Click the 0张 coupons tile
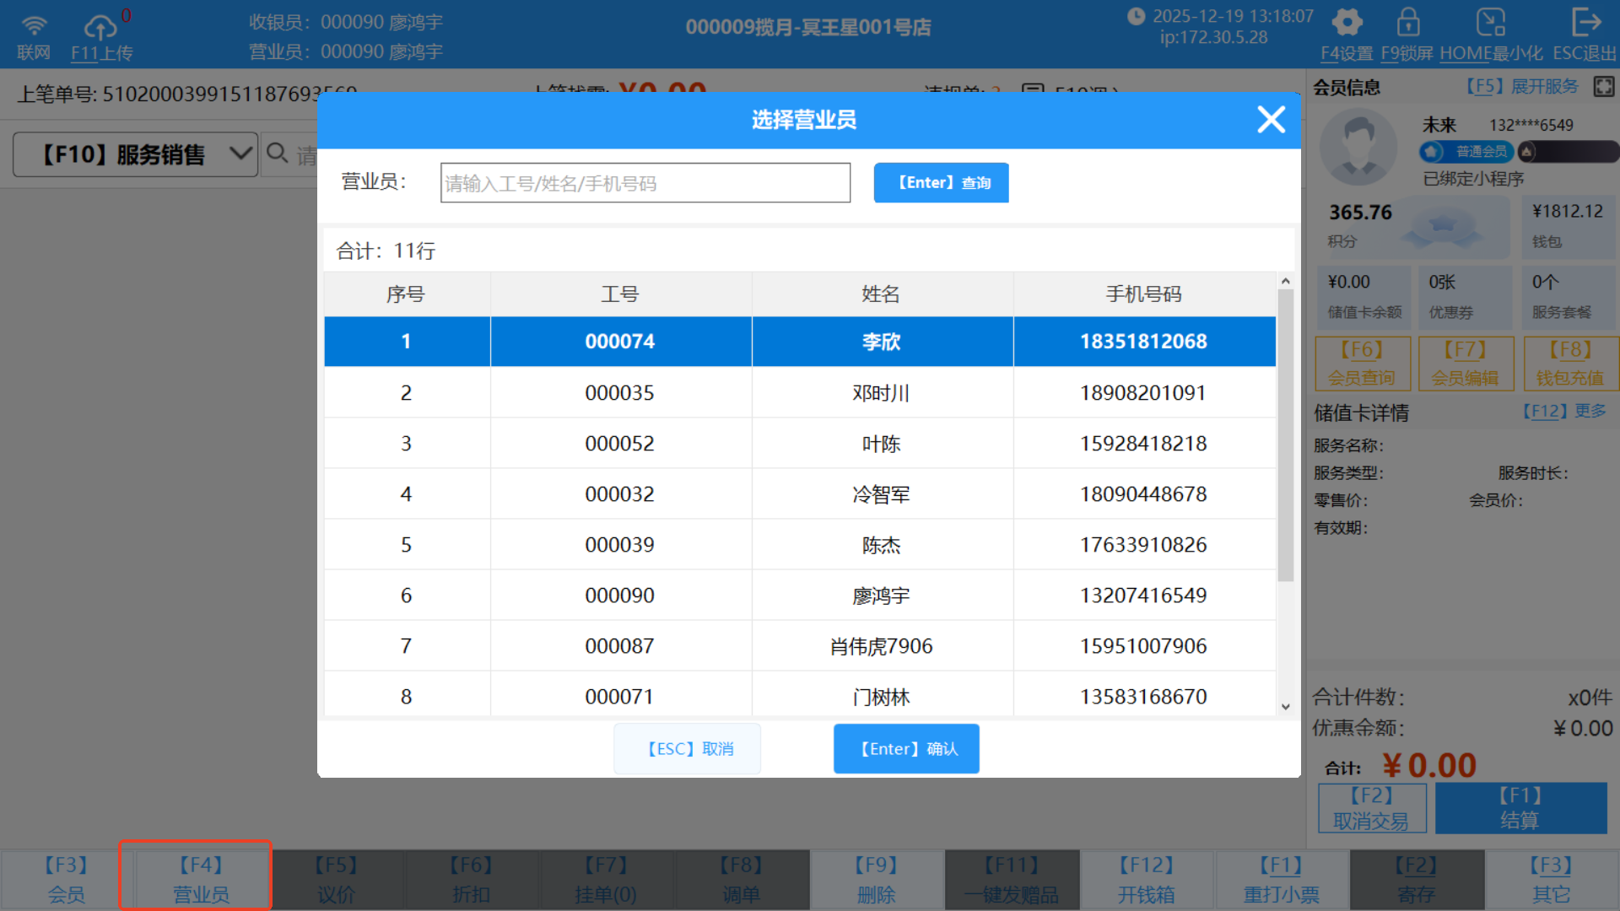1620x911 pixels. (1466, 297)
